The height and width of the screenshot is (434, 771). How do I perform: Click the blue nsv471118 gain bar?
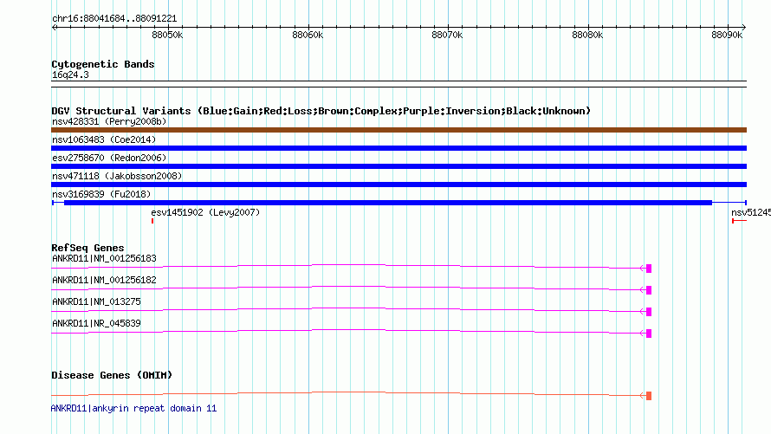click(x=398, y=185)
